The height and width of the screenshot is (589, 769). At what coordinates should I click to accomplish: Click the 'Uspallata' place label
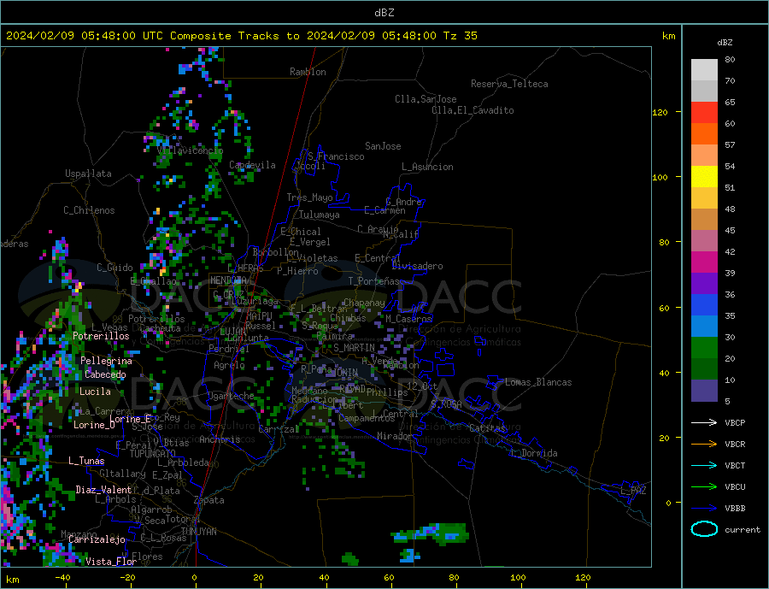[x=88, y=174]
